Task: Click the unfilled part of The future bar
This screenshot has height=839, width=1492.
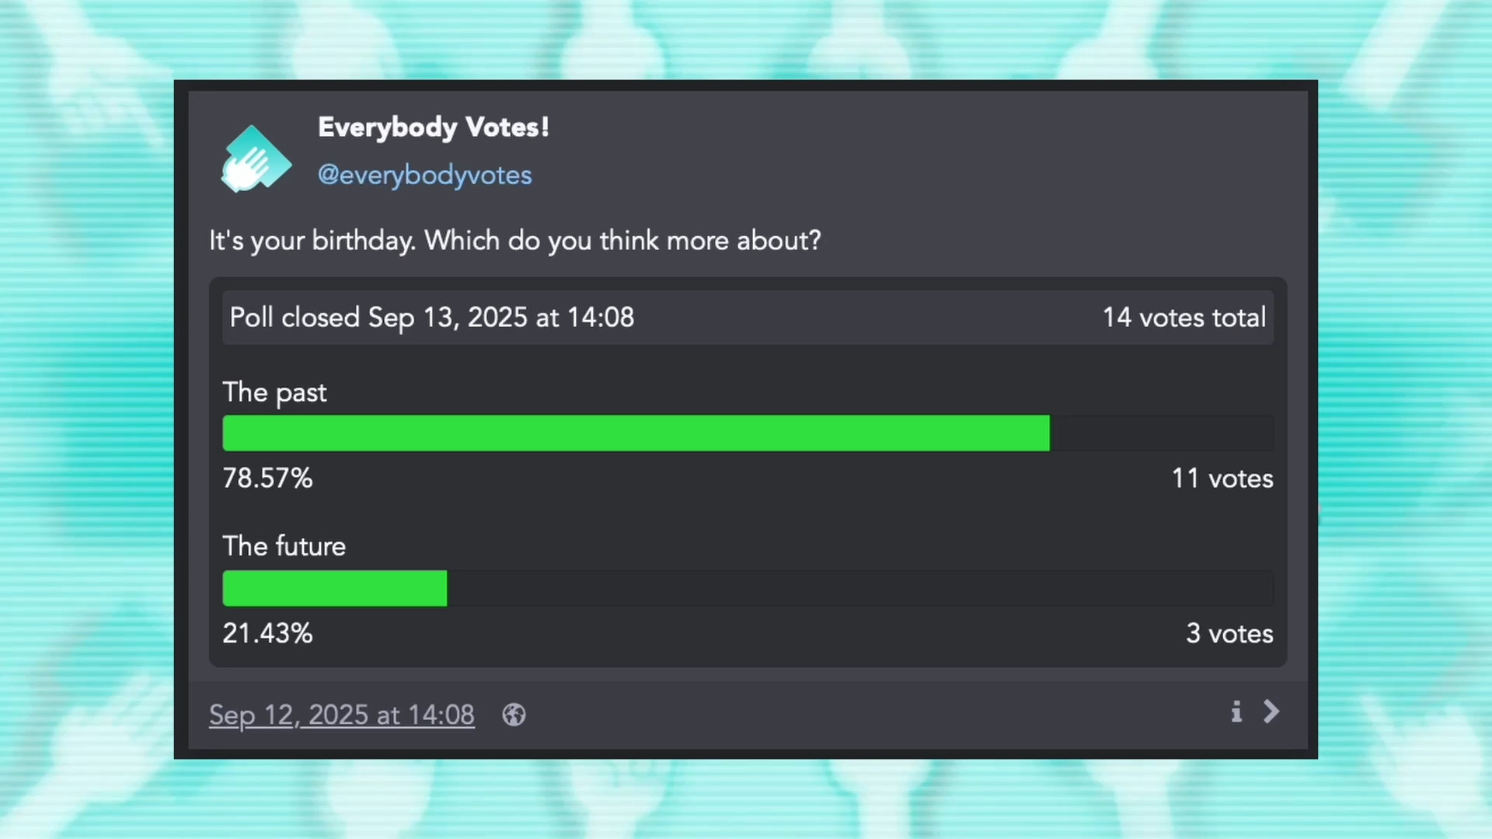Action: (860, 588)
